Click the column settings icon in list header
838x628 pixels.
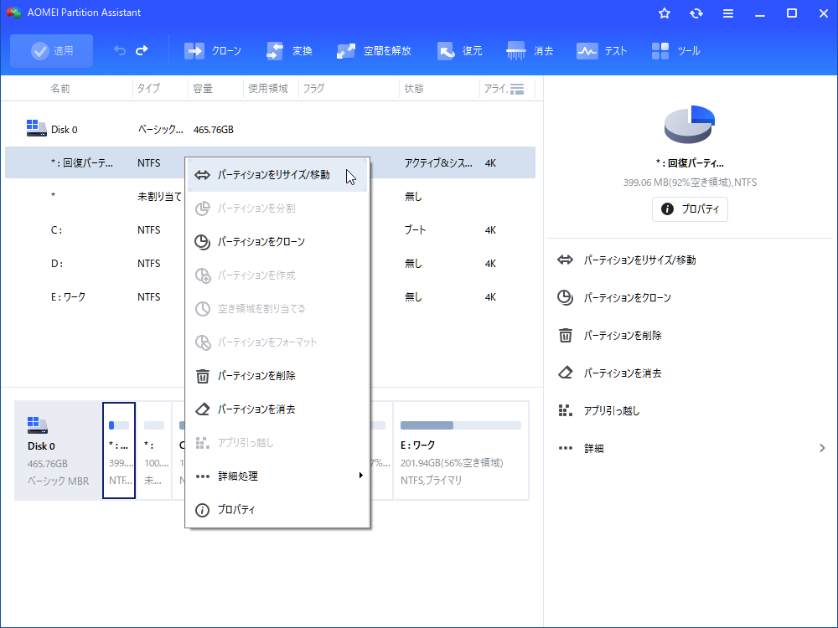[517, 89]
